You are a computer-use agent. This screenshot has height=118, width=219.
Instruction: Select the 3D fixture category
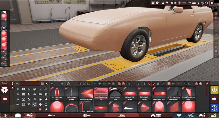coord(29,104)
